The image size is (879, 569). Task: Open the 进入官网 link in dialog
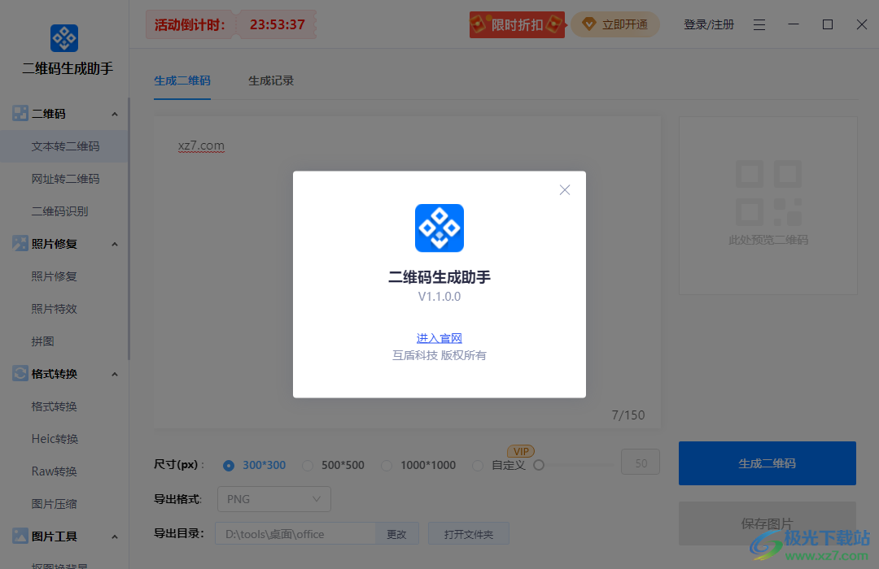click(439, 338)
